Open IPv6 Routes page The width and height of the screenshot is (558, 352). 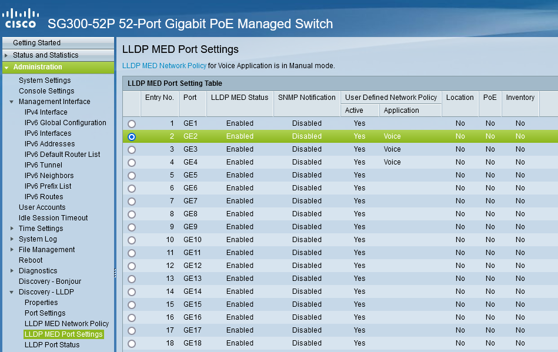pos(44,197)
